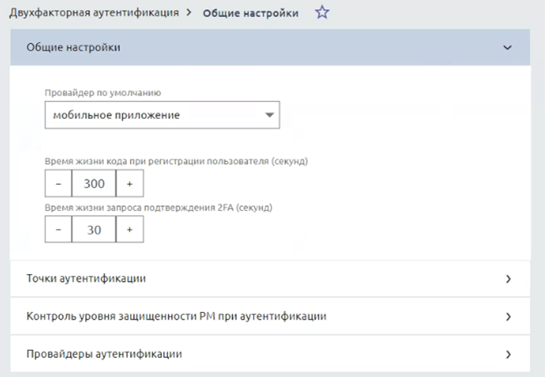Viewport: 545px width, 377px height.
Task: Click the 2FA request lifetime field showing 30
Action: coord(94,229)
